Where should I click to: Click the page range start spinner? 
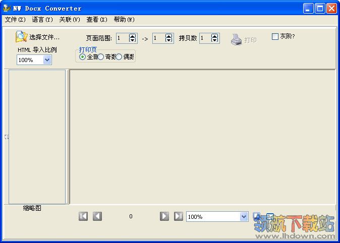[132, 38]
